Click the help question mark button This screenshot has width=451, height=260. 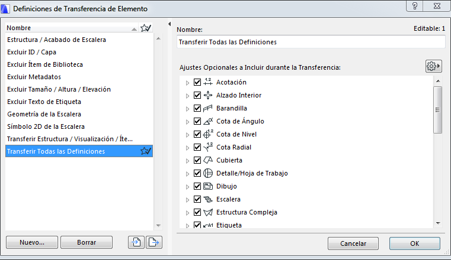pyautogui.click(x=415, y=6)
